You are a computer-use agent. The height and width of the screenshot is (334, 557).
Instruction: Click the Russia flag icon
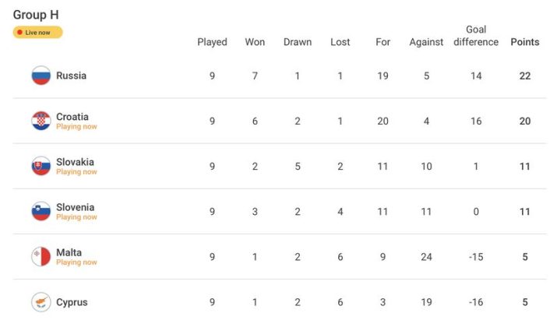click(x=41, y=76)
